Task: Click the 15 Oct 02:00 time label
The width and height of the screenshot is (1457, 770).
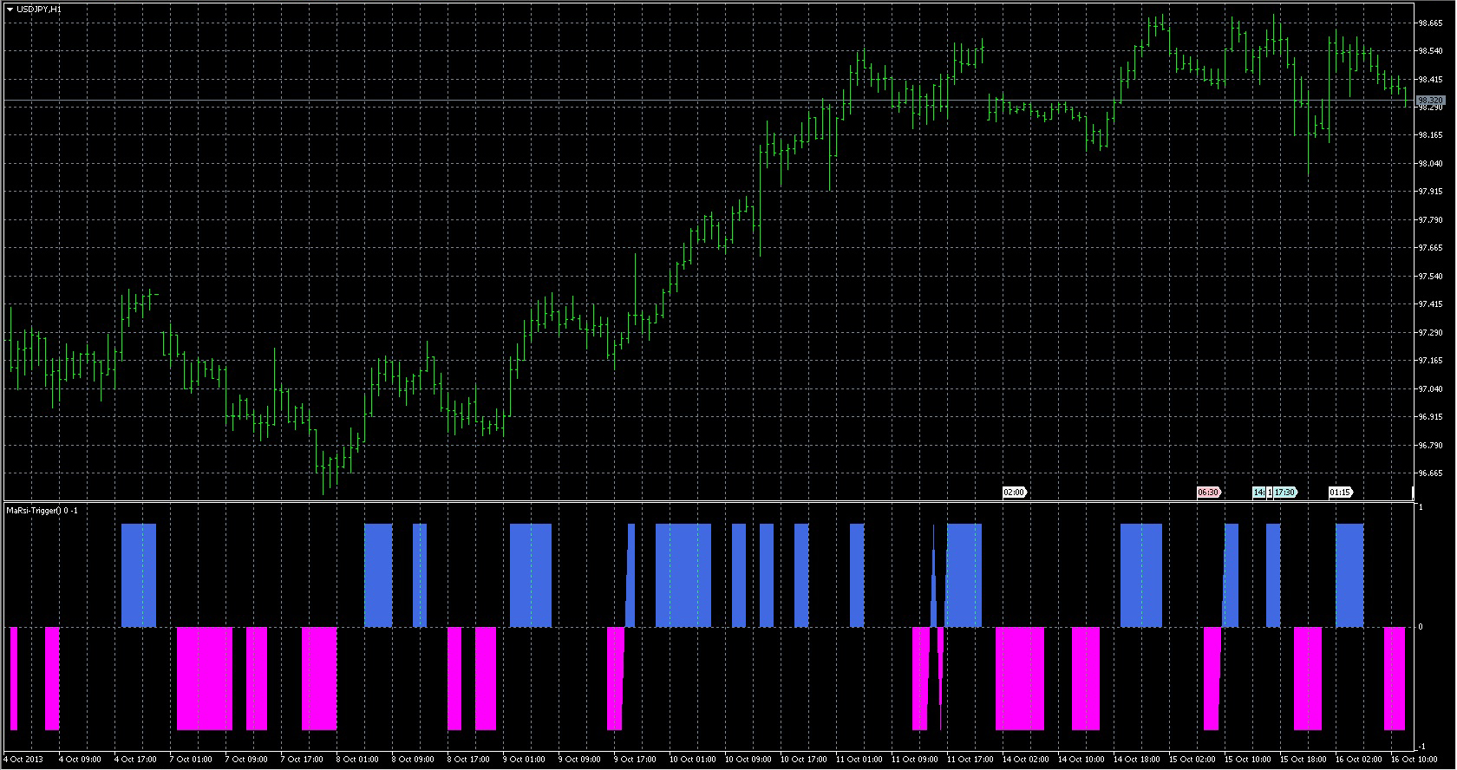Action: pyautogui.click(x=1191, y=760)
